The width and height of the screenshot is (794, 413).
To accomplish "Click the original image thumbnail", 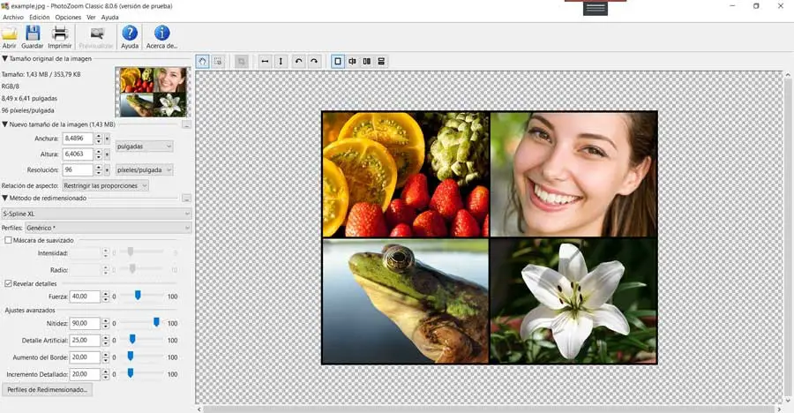I will (153, 93).
